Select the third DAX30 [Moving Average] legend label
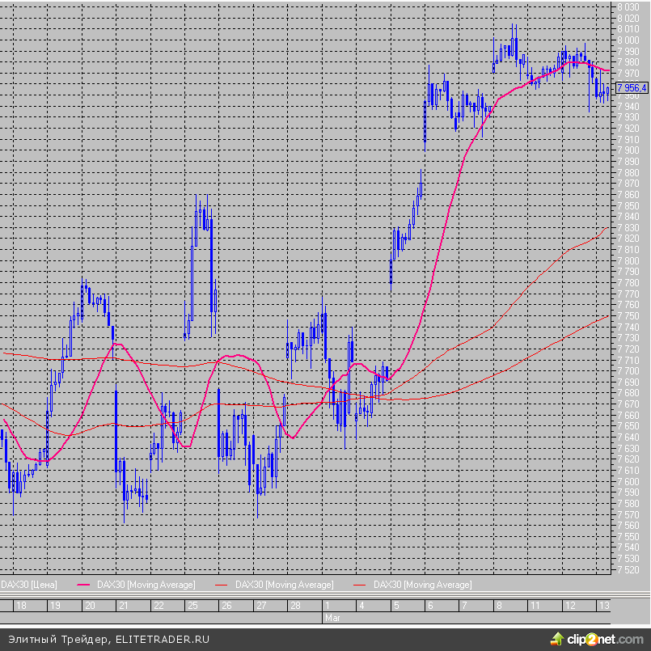Screen dimensions: 651x651 422,584
